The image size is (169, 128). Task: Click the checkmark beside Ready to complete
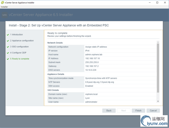8,59
